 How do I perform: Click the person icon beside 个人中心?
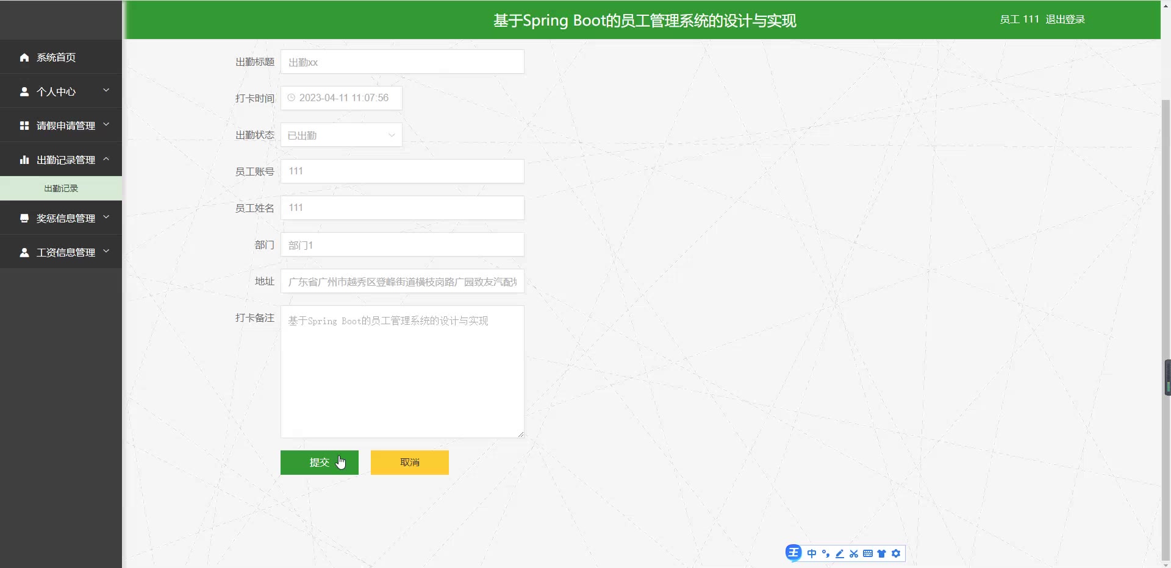(24, 91)
